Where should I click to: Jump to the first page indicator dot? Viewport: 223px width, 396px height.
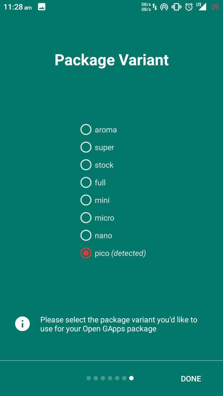point(89,378)
